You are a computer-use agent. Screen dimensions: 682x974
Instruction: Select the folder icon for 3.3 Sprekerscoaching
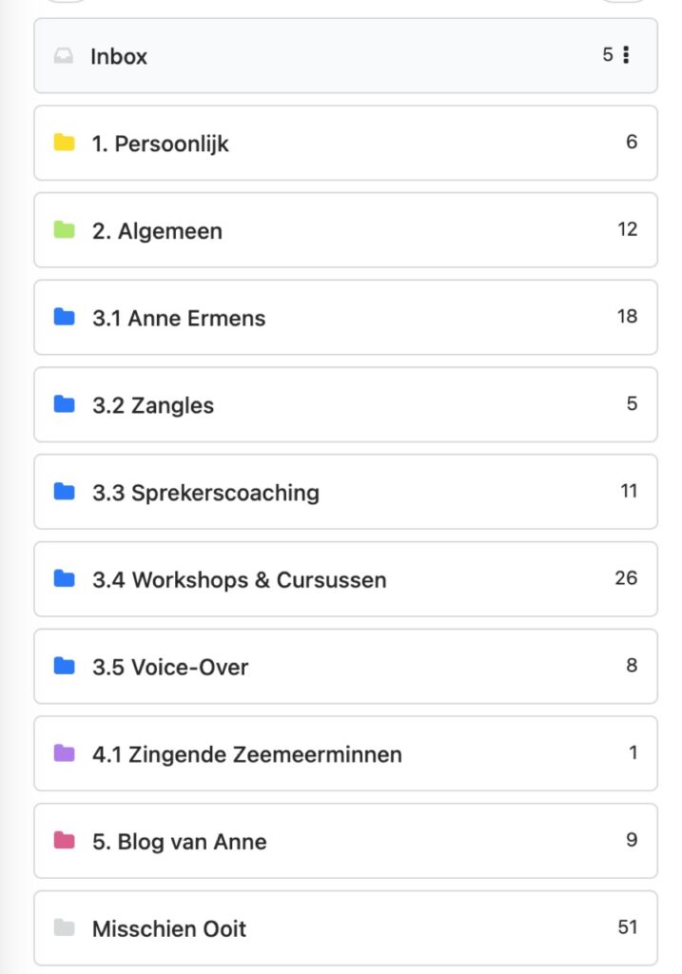pyautogui.click(x=64, y=492)
